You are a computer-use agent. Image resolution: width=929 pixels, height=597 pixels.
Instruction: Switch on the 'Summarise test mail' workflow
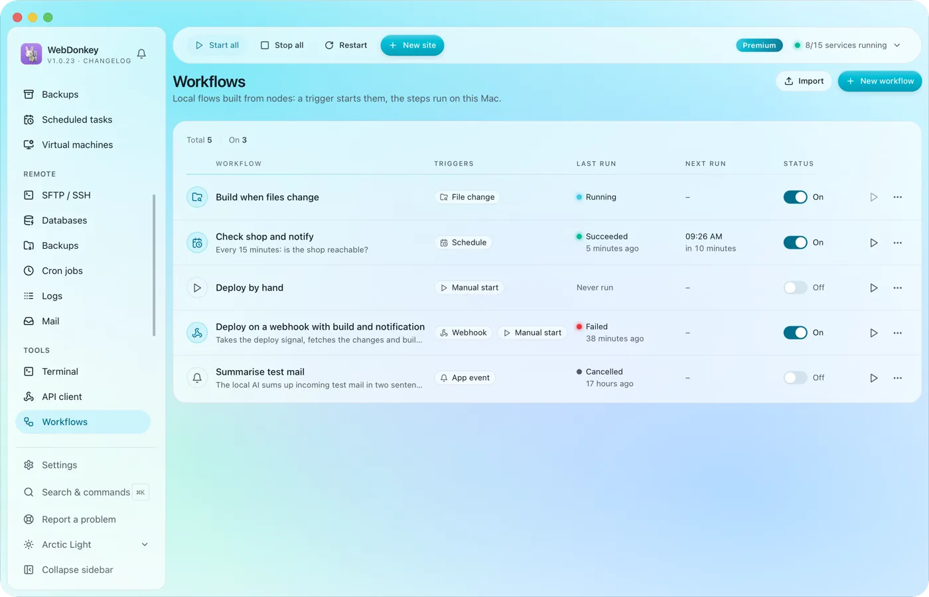tap(795, 378)
